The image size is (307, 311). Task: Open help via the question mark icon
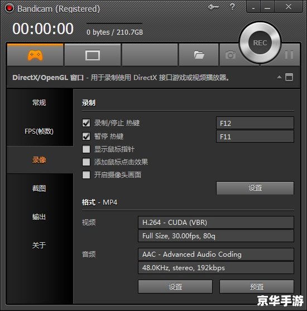(x=232, y=7)
